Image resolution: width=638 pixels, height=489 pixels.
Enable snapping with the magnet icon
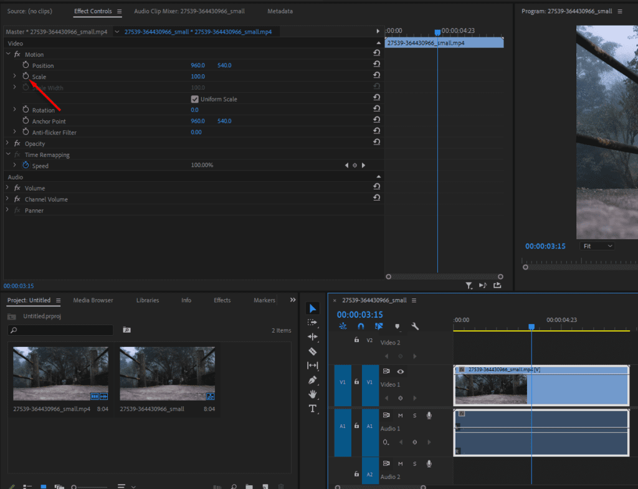[x=362, y=326]
